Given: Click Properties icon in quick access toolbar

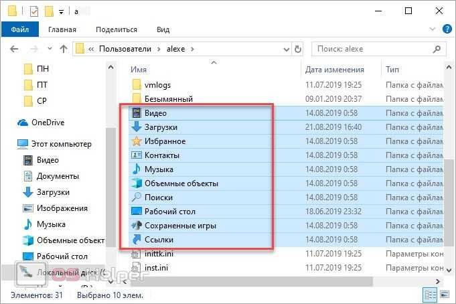Looking at the screenshot, I should pyautogui.click(x=34, y=11).
